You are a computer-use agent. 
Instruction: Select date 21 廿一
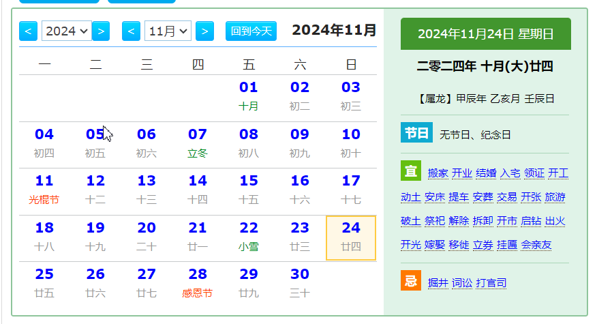click(198, 237)
